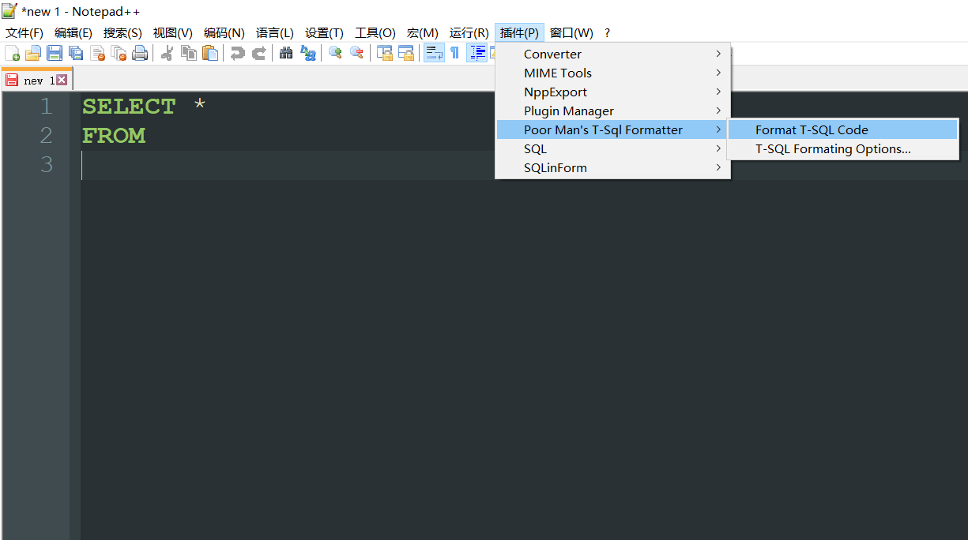968x540 pixels.
Task: Click the Redo arrow icon
Action: tap(258, 53)
